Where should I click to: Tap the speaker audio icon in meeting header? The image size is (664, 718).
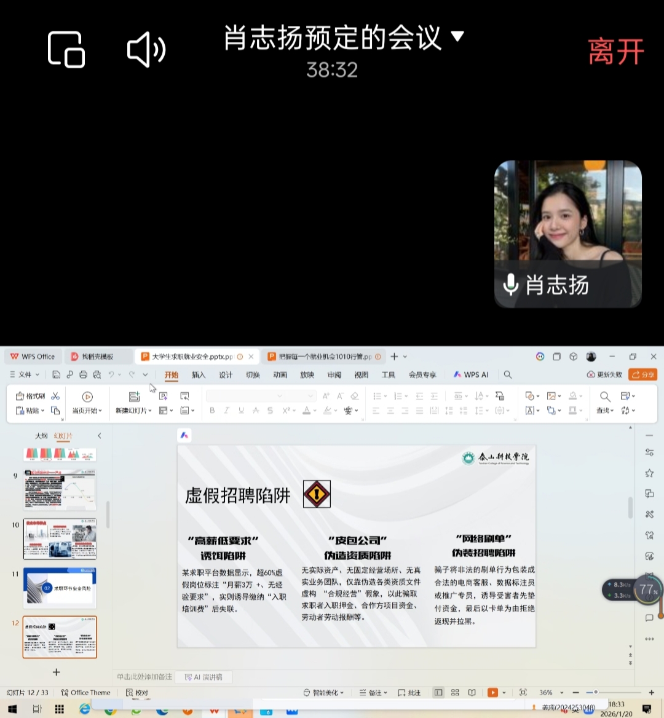[x=146, y=50]
